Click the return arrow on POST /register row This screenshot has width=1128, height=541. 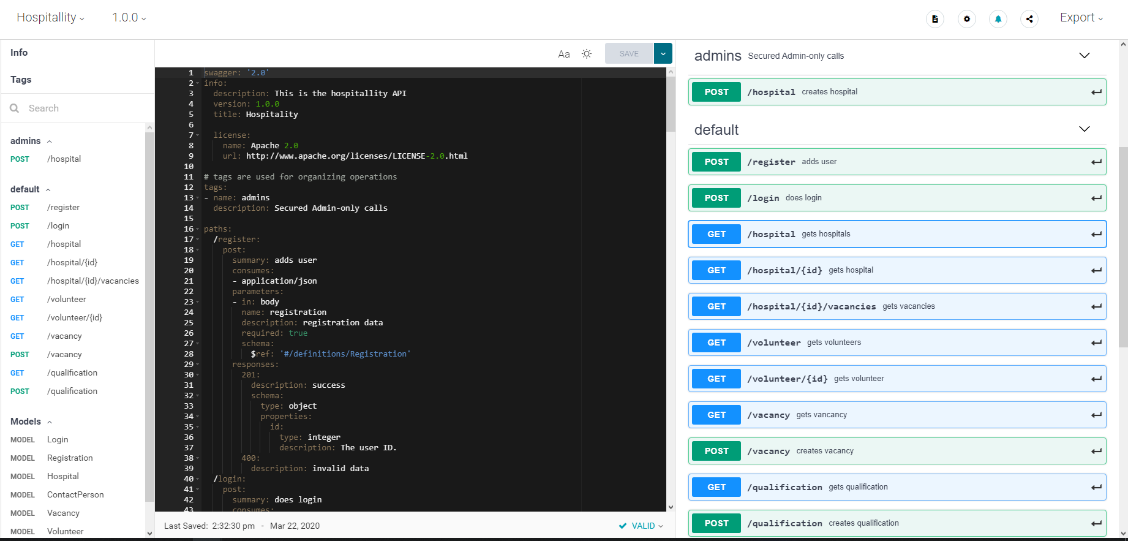(x=1096, y=162)
